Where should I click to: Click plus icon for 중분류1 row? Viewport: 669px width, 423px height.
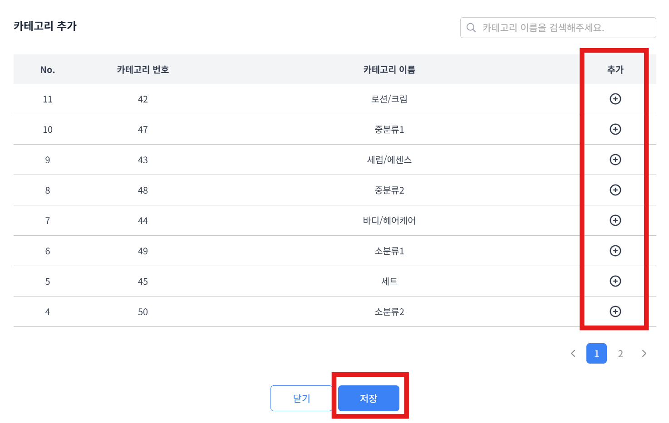click(x=615, y=129)
